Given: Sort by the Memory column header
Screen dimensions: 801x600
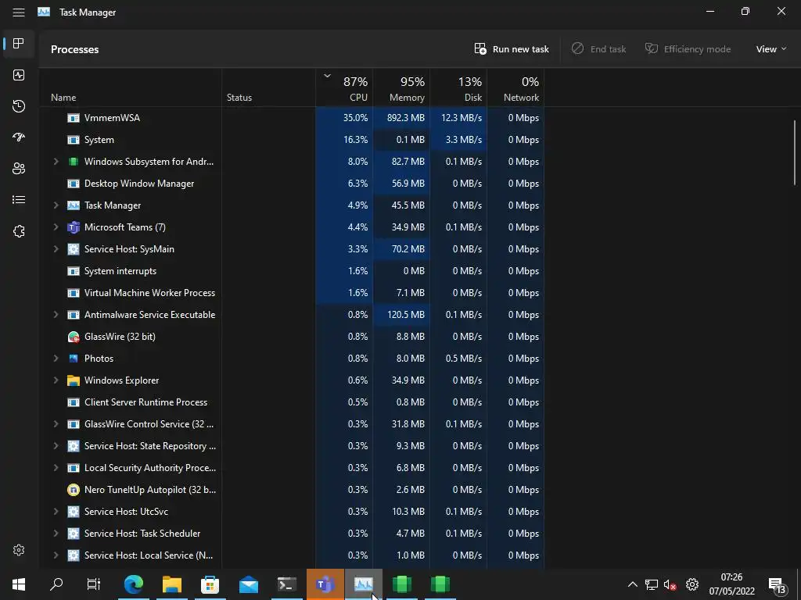Looking at the screenshot, I should click(401, 87).
